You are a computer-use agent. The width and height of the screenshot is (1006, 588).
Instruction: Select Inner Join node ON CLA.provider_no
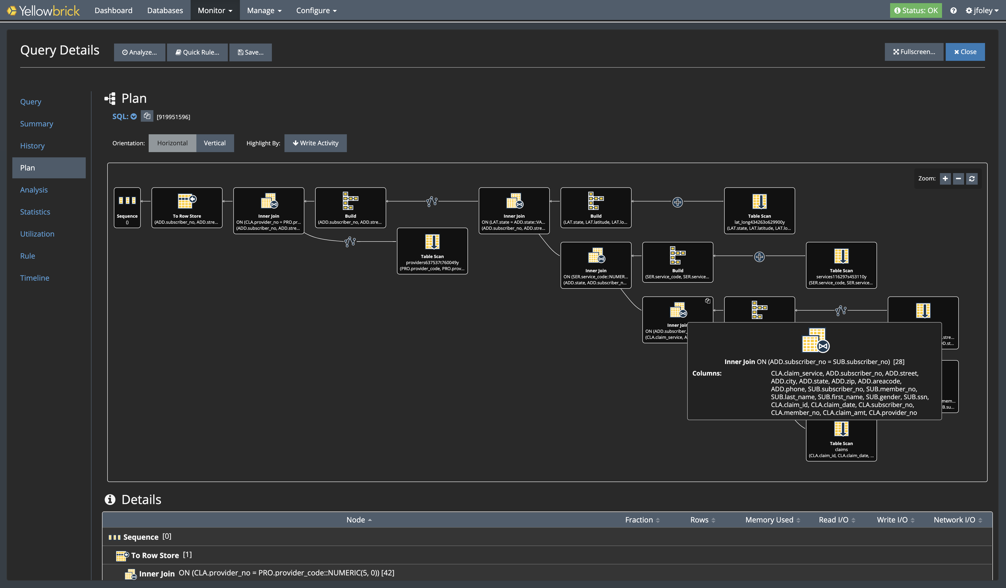(x=269, y=211)
